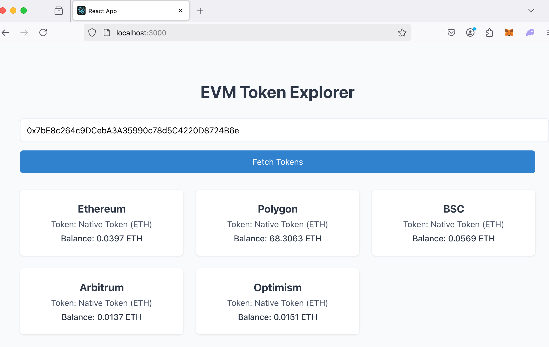Click the Token line in the Polygon card
Screen dimensions: 549x347
coord(278,224)
